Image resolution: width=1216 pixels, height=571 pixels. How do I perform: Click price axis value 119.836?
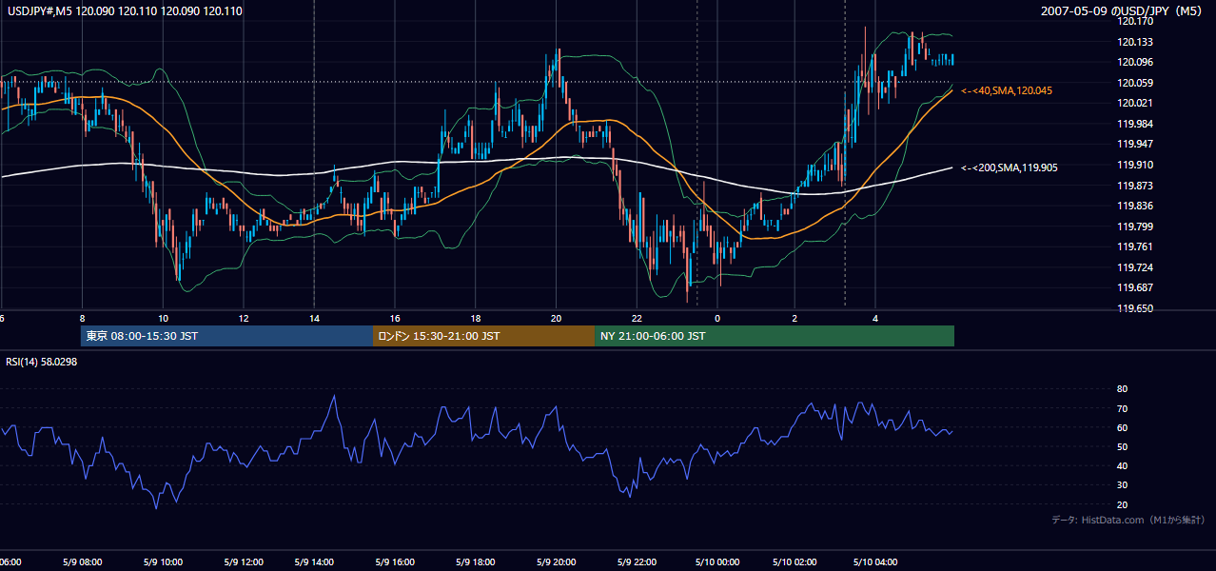click(1135, 206)
